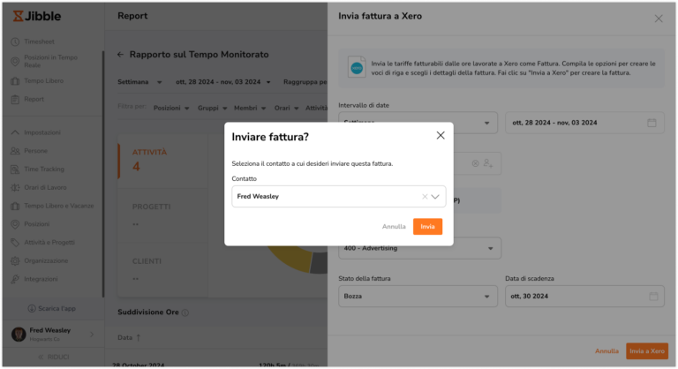This screenshot has width=678, height=369.
Task: Collapse sidebar with RIDUCI
Action: coord(53,357)
